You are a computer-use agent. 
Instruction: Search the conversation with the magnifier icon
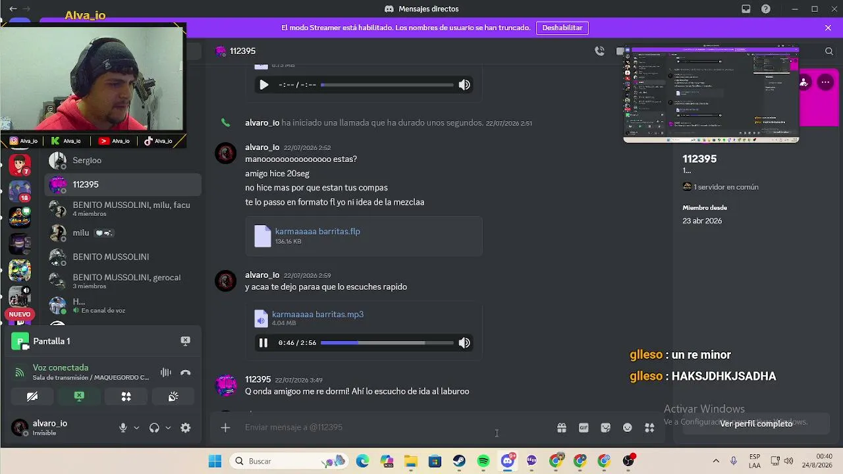(829, 51)
